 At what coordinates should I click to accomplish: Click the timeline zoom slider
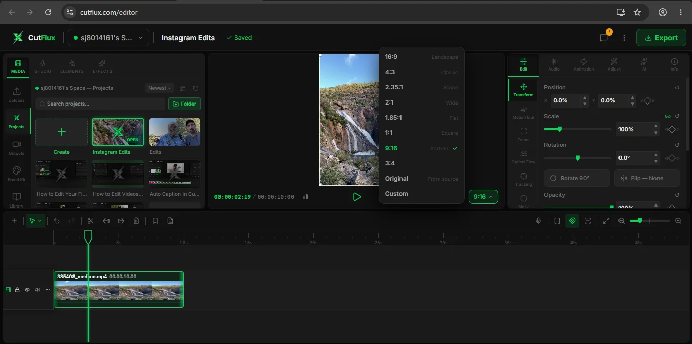click(649, 221)
